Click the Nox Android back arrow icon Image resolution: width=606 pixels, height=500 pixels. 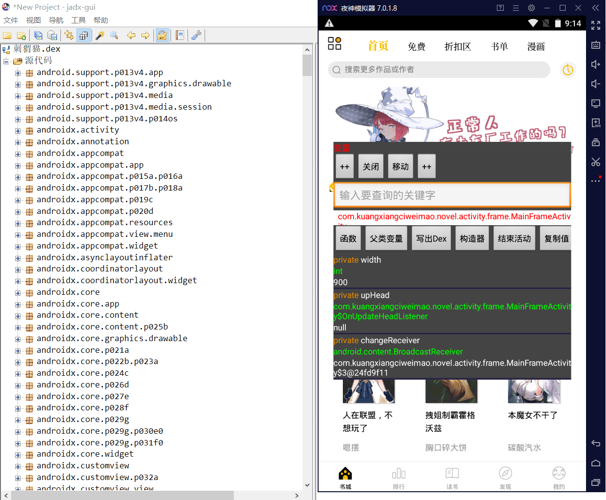point(596,443)
